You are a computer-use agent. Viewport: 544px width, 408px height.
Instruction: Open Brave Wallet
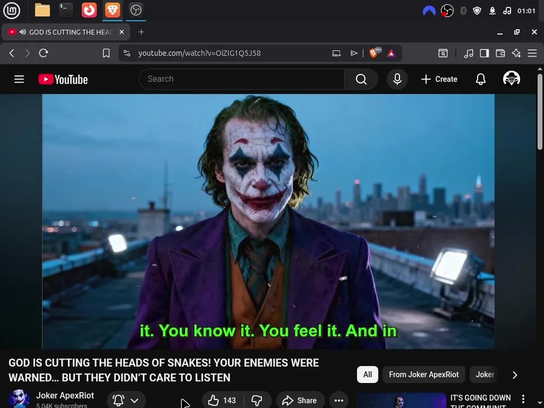tap(500, 53)
